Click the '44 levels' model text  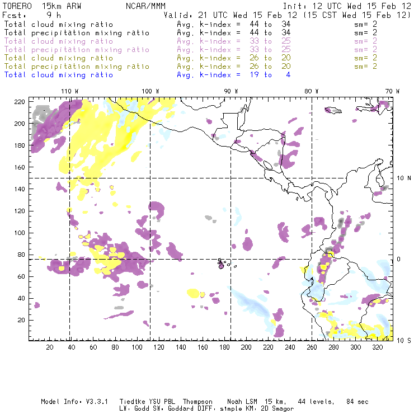coord(316,402)
